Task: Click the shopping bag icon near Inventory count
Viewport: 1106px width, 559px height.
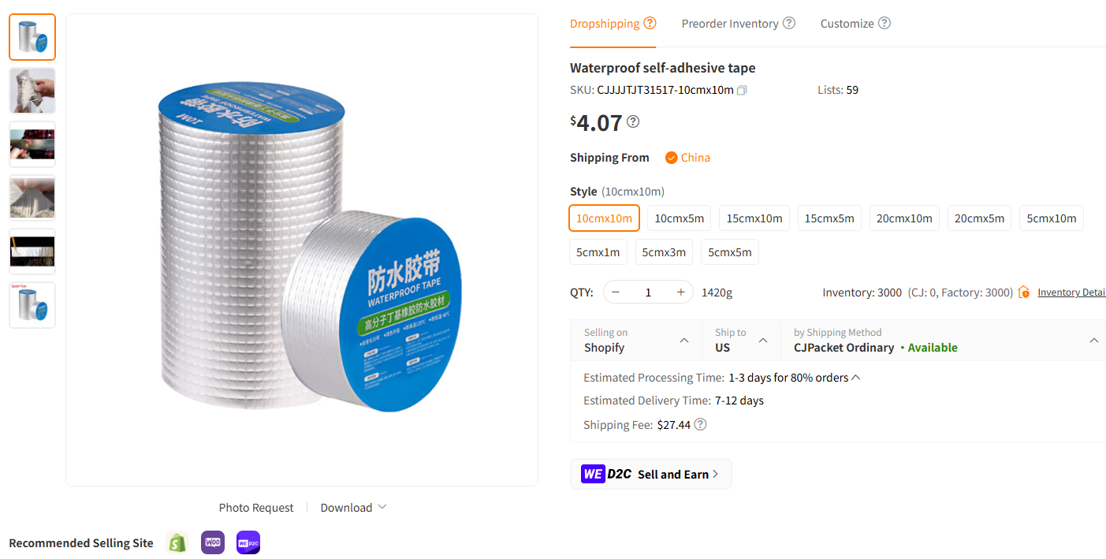Action: [x=1023, y=292]
